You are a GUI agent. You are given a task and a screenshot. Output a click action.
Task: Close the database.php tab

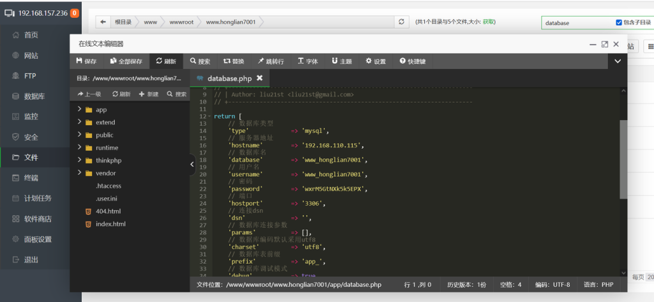[259, 78]
